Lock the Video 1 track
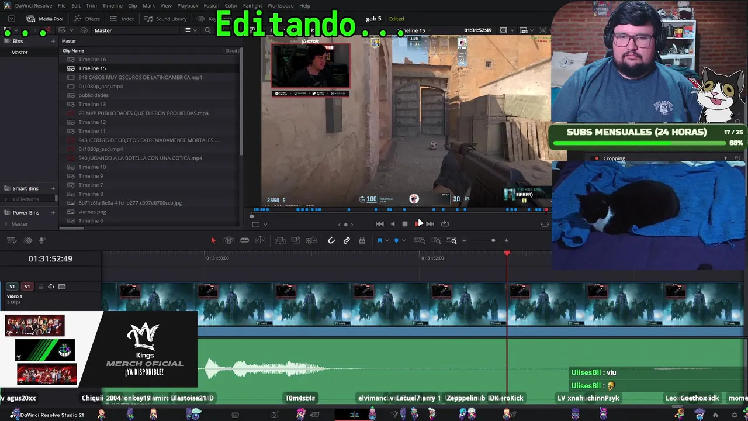748x421 pixels. (40, 287)
